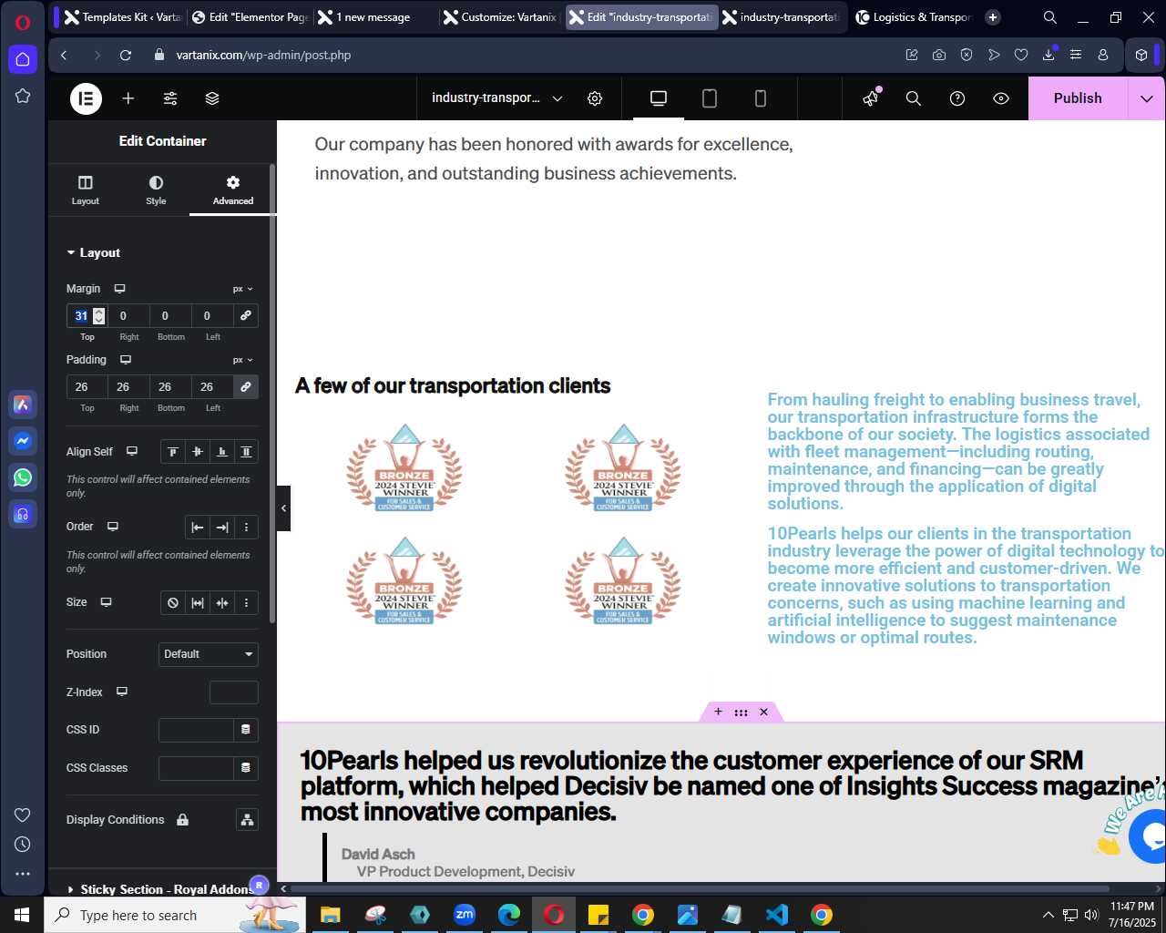Image resolution: width=1166 pixels, height=933 pixels.
Task: Switch to Templates Kit browser tab
Action: coord(120,17)
